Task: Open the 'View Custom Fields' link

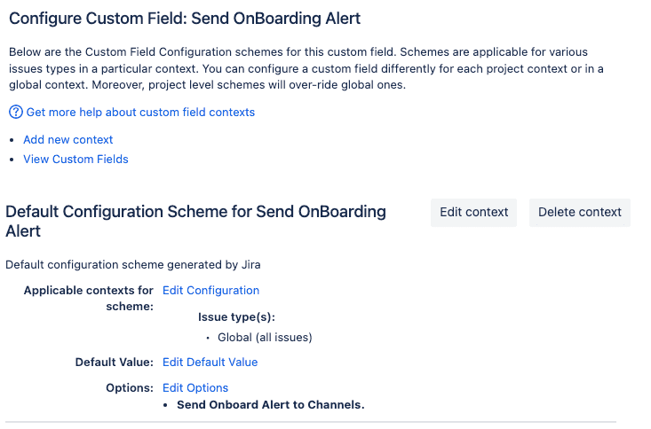Action: click(x=75, y=160)
